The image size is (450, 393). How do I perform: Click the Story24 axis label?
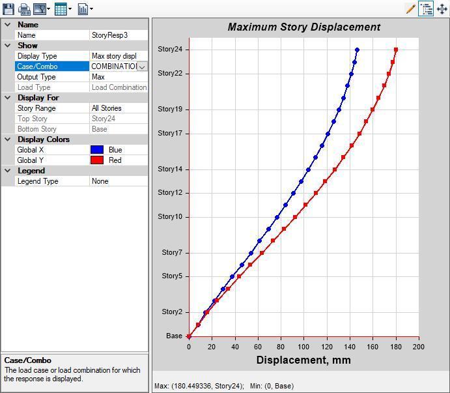point(170,49)
